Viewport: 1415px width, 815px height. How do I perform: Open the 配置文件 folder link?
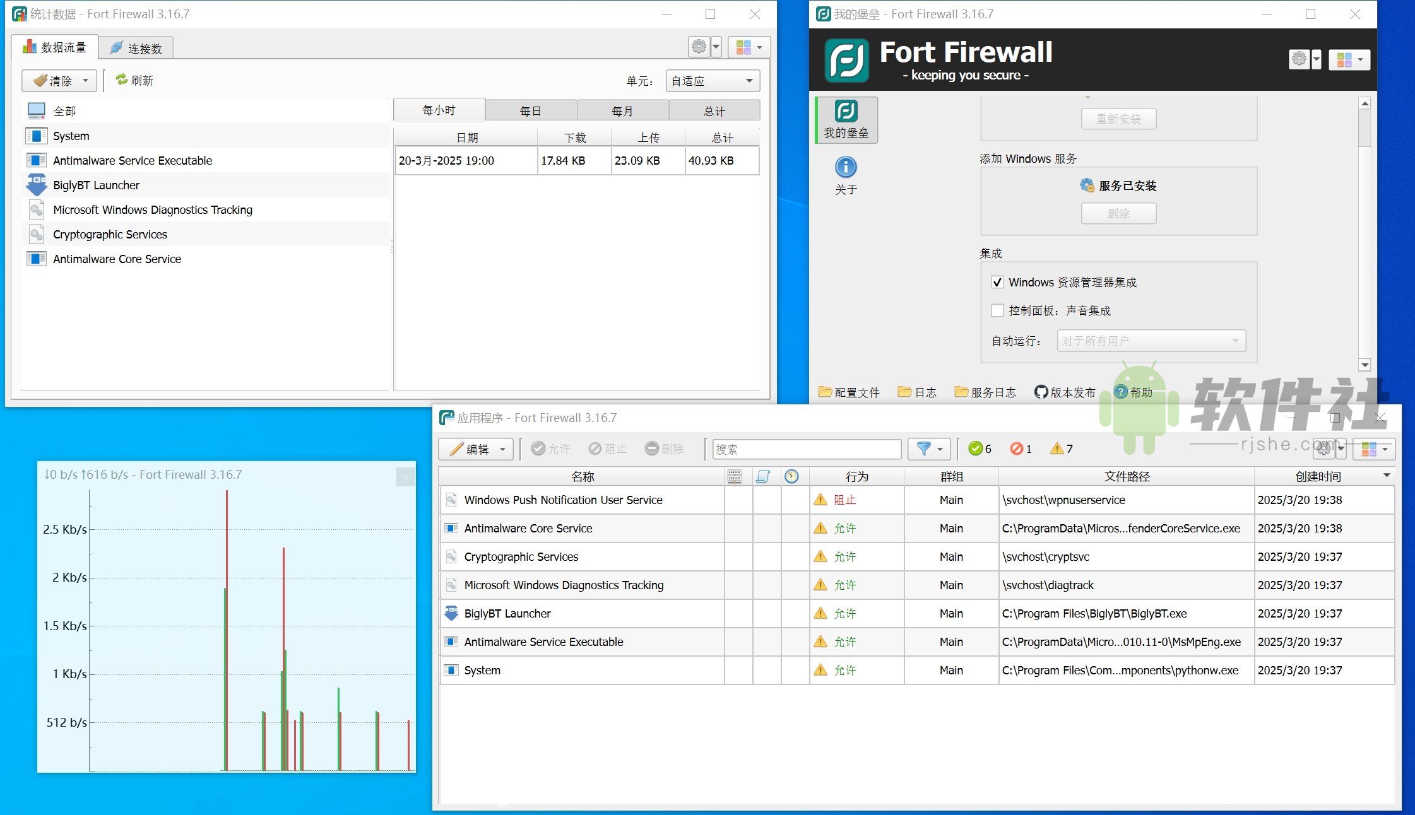[849, 392]
